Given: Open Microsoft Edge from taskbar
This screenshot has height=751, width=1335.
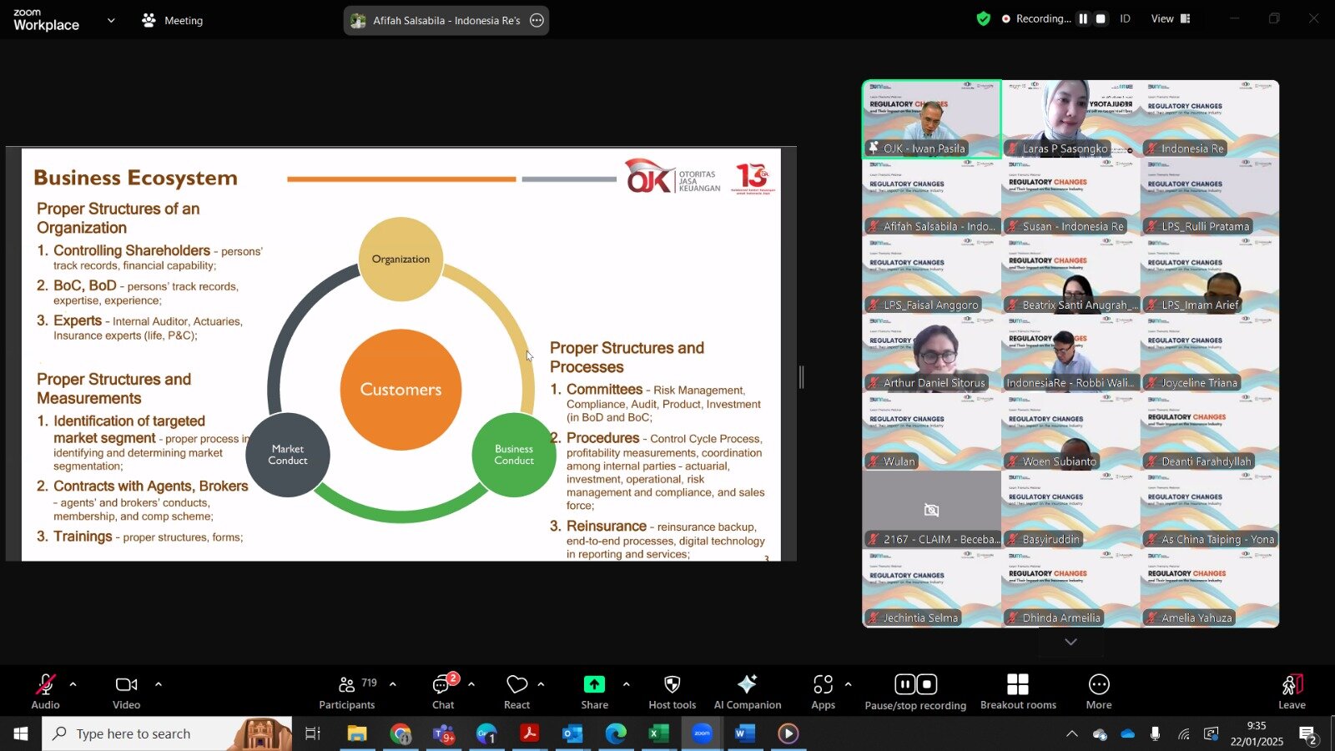Looking at the screenshot, I should tap(616, 733).
